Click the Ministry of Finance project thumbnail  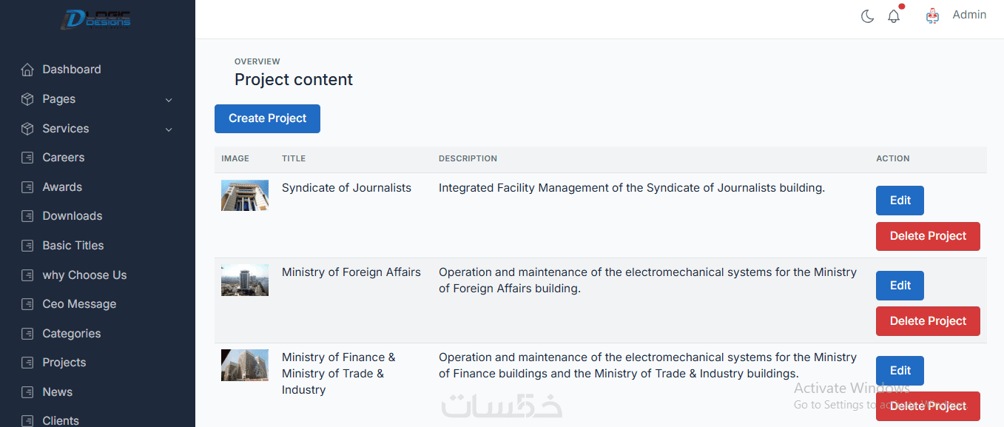point(245,366)
